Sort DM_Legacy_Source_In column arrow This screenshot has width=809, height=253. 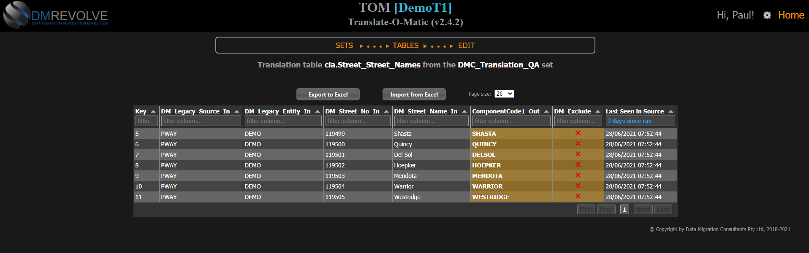[x=236, y=111]
